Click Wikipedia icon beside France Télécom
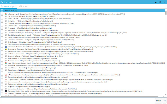The image size is (167, 104). pos(6,19)
